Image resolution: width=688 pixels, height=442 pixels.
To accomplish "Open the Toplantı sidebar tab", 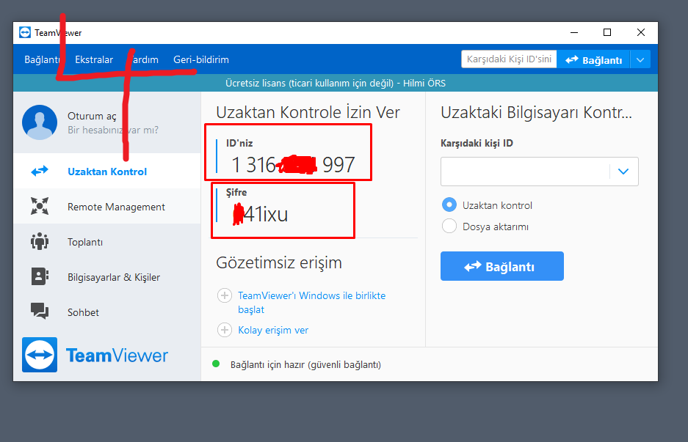I will [x=107, y=241].
